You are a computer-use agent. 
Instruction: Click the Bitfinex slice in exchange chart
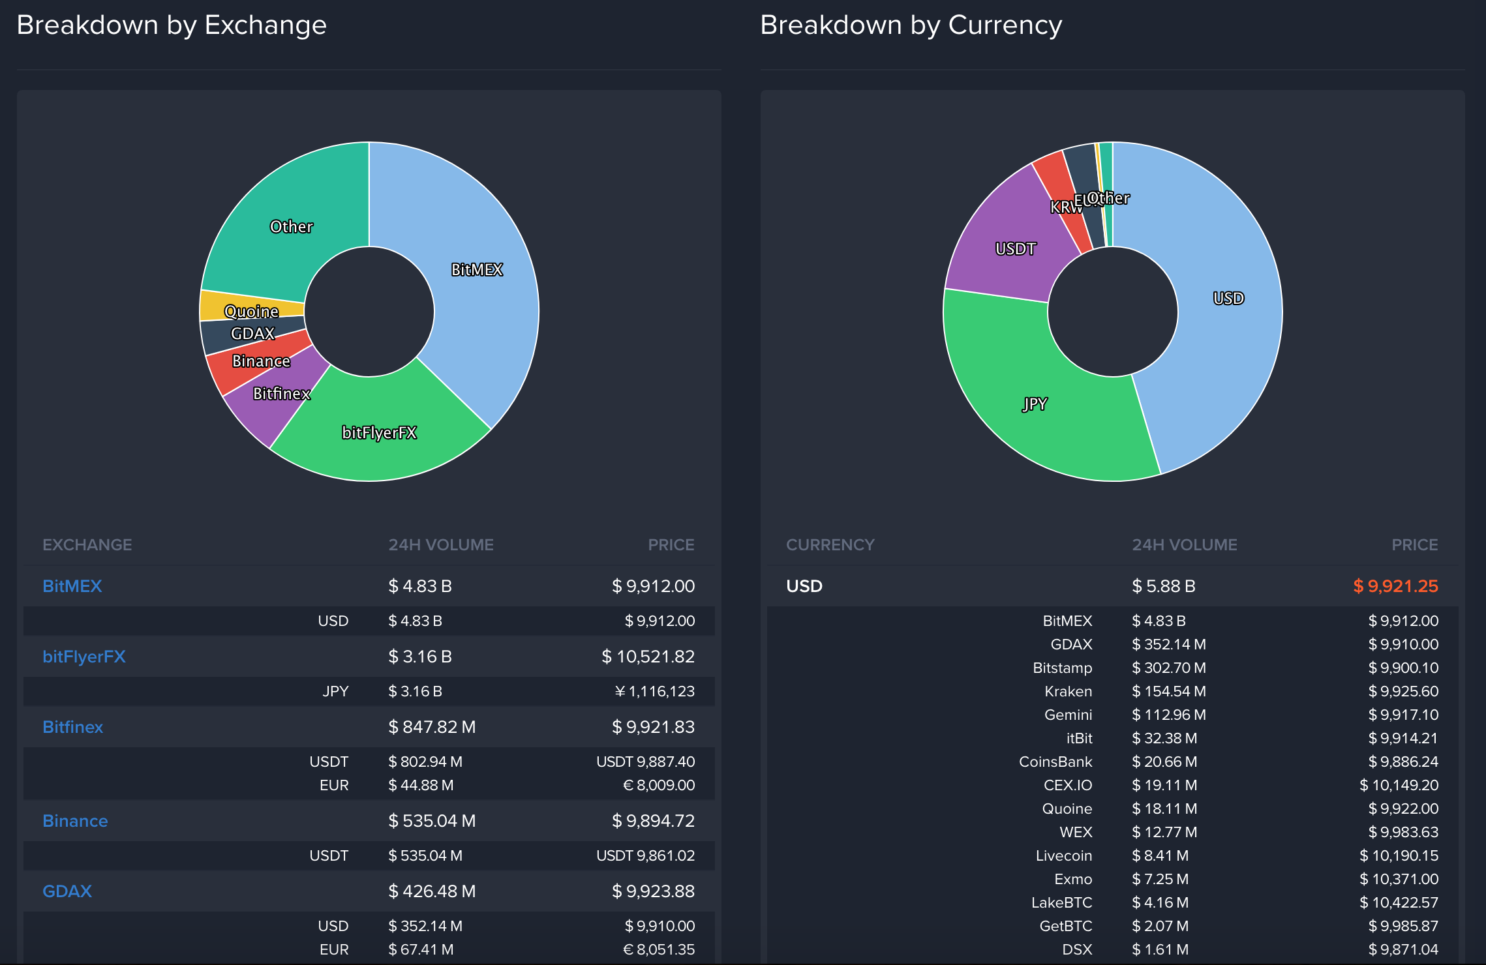[281, 393]
